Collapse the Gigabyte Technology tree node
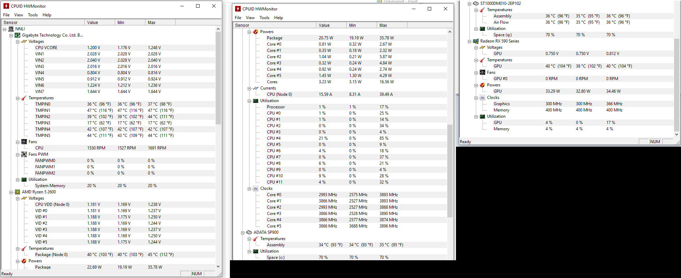The image size is (681, 278). point(11,36)
